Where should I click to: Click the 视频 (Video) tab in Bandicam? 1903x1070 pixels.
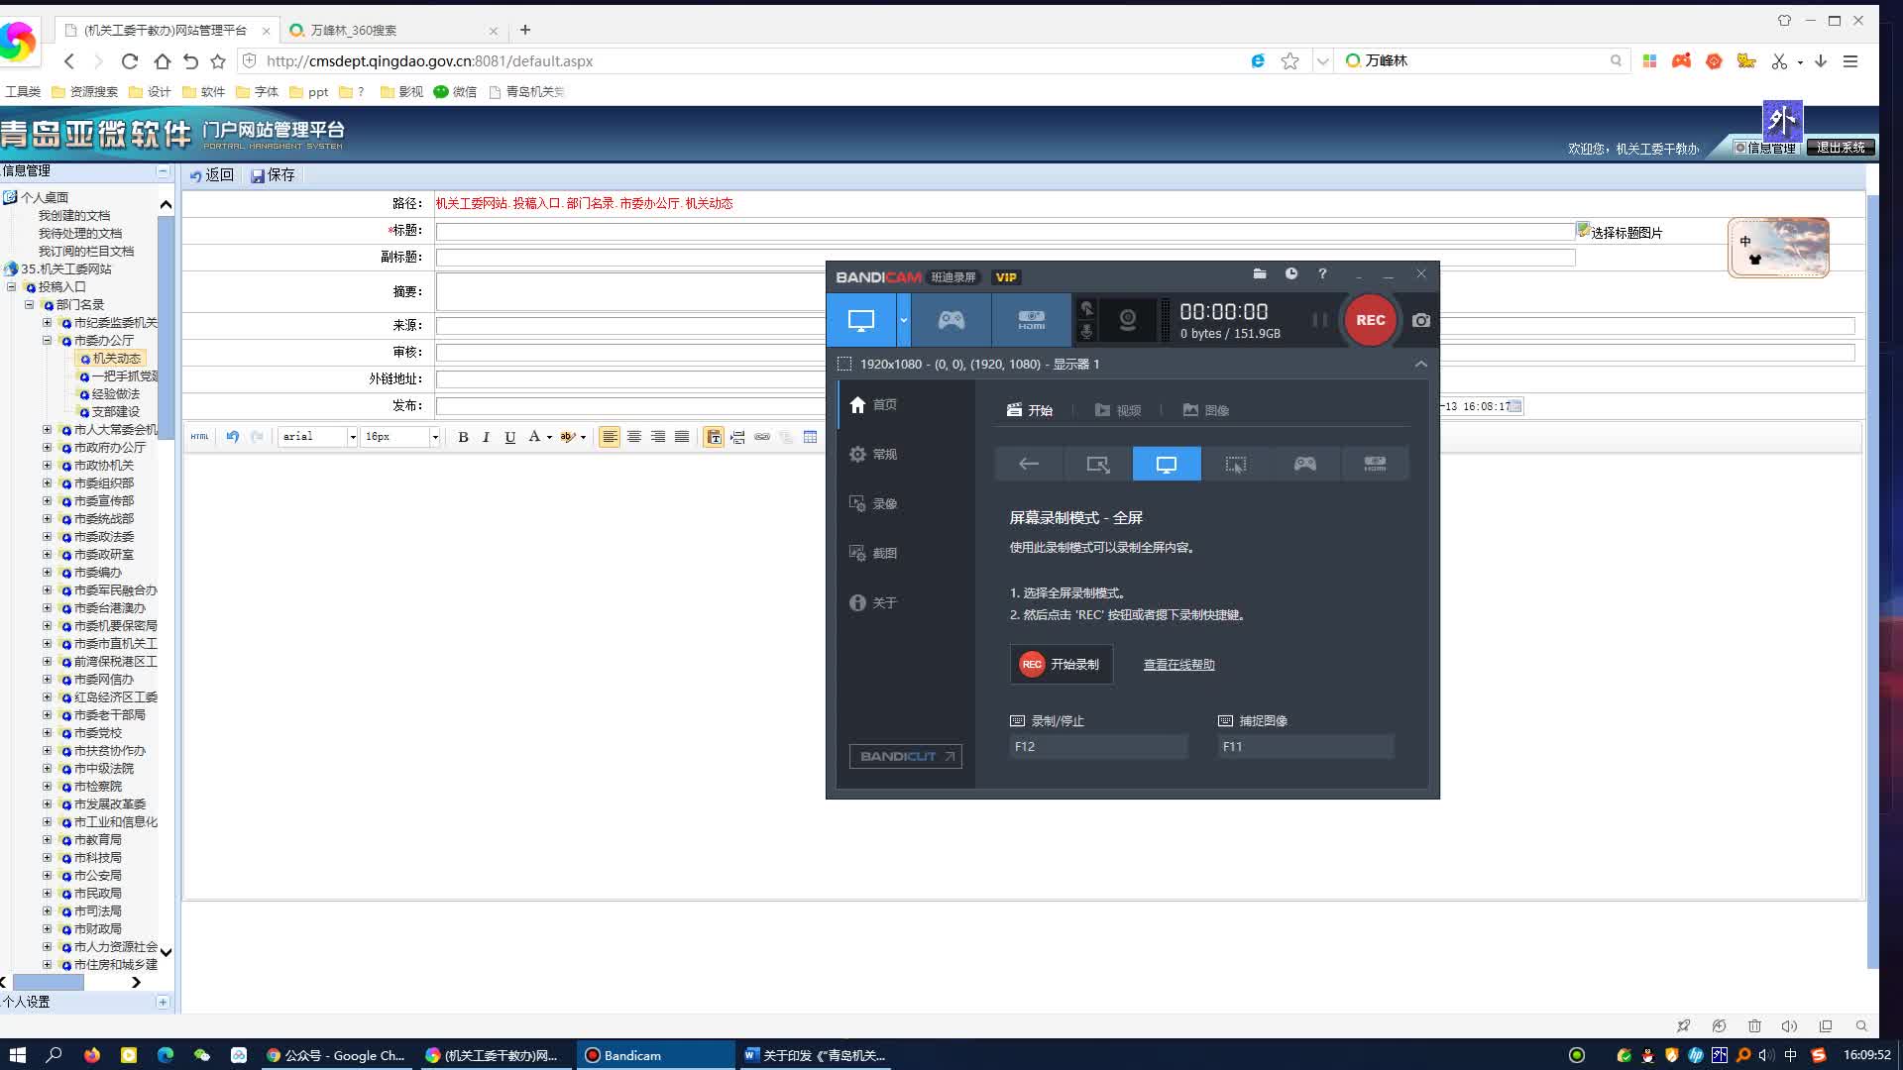click(x=1117, y=409)
